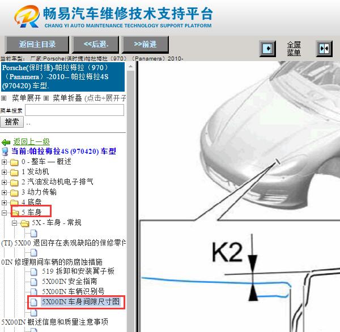Select the 0 - 整车 — 概述 tree item
This screenshot has width=340, height=332.
[x=46, y=161]
